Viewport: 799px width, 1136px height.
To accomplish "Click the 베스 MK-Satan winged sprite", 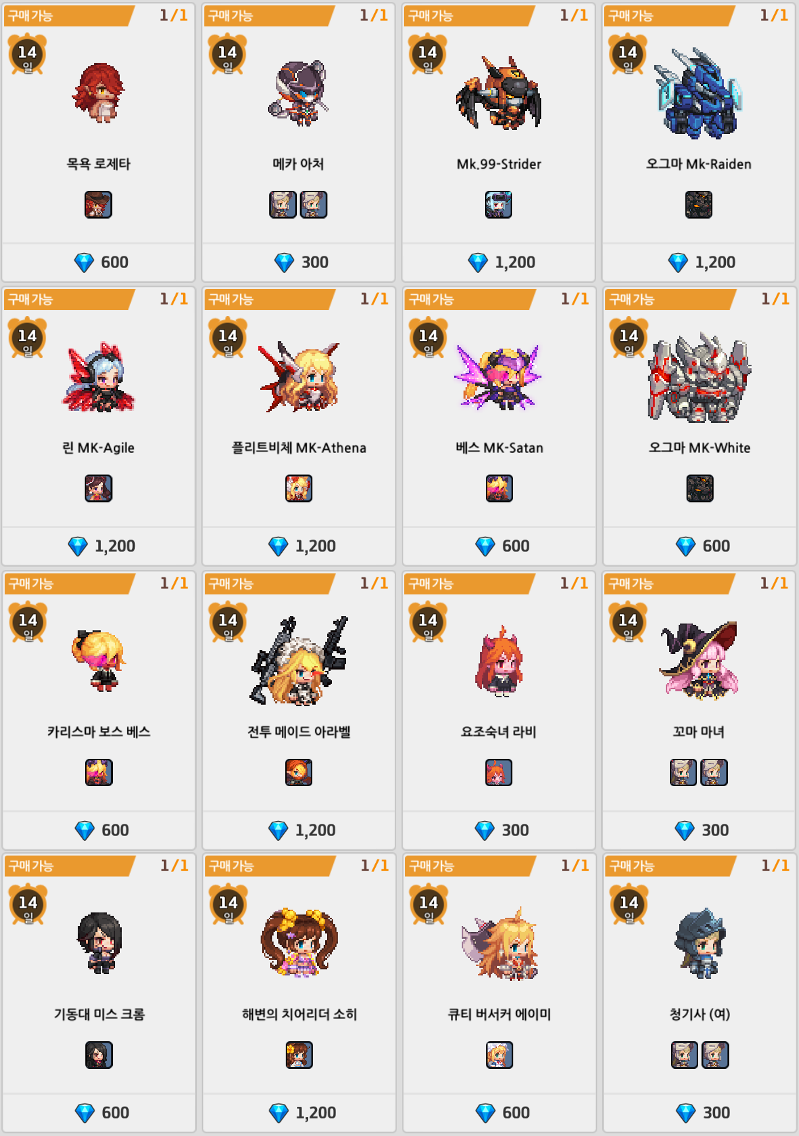I will [x=499, y=377].
